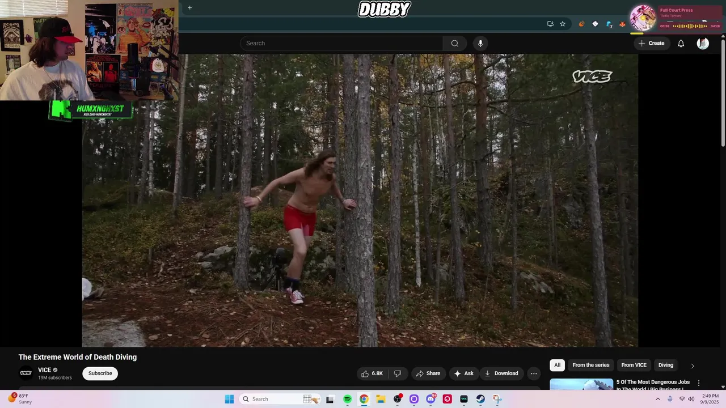Viewport: 726px width, 408px height.
Task: Open the Windows Start menu
Action: (229, 399)
